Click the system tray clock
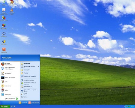The width and height of the screenshot is (135, 108). 132,106
